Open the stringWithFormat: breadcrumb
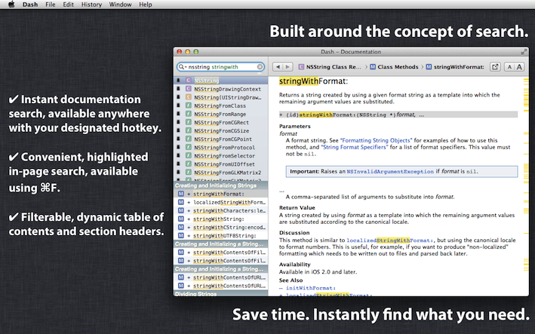 coord(455,67)
